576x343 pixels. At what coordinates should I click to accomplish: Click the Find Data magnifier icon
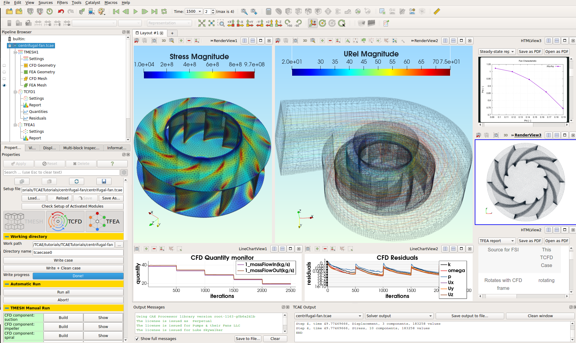click(244, 11)
